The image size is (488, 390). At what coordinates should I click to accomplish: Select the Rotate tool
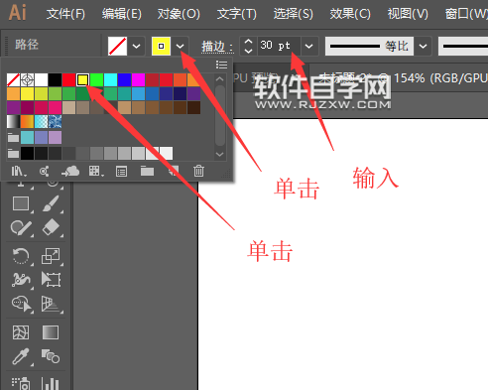point(21,256)
